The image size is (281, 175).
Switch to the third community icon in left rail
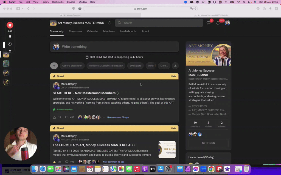6,73
